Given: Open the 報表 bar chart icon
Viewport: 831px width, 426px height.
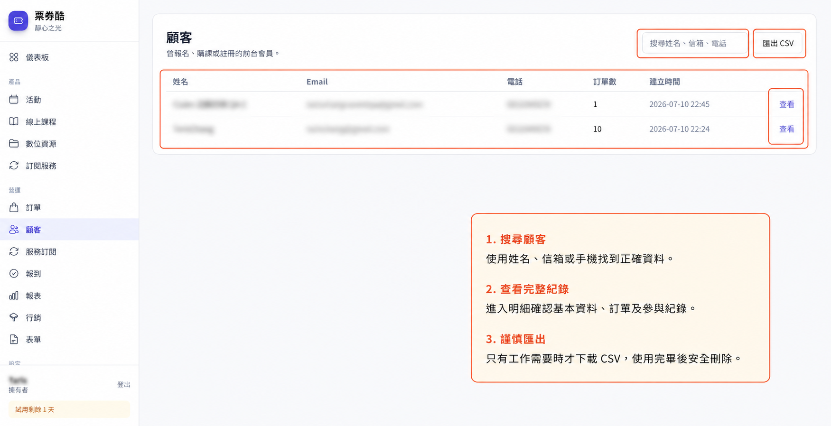Looking at the screenshot, I should click(14, 296).
